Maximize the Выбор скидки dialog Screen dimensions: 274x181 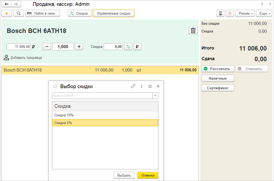point(150,86)
